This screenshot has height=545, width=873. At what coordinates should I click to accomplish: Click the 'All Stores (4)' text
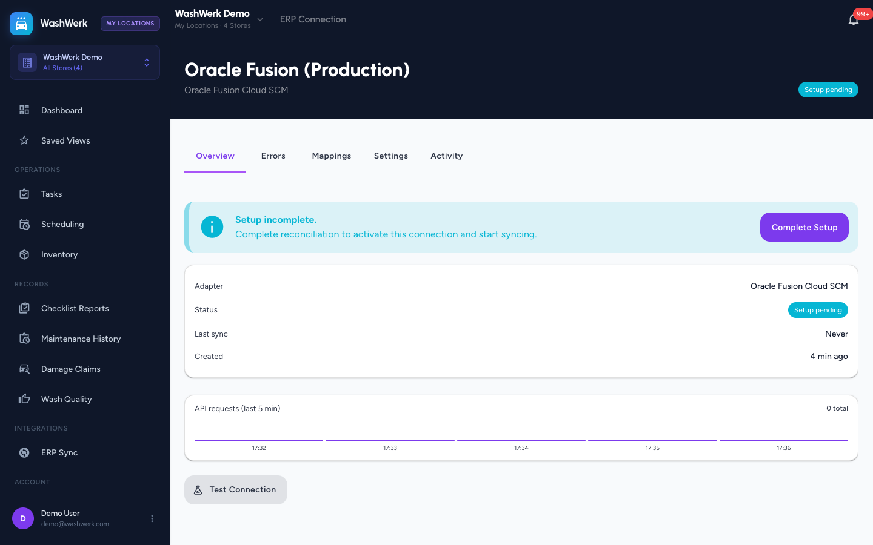tap(62, 68)
